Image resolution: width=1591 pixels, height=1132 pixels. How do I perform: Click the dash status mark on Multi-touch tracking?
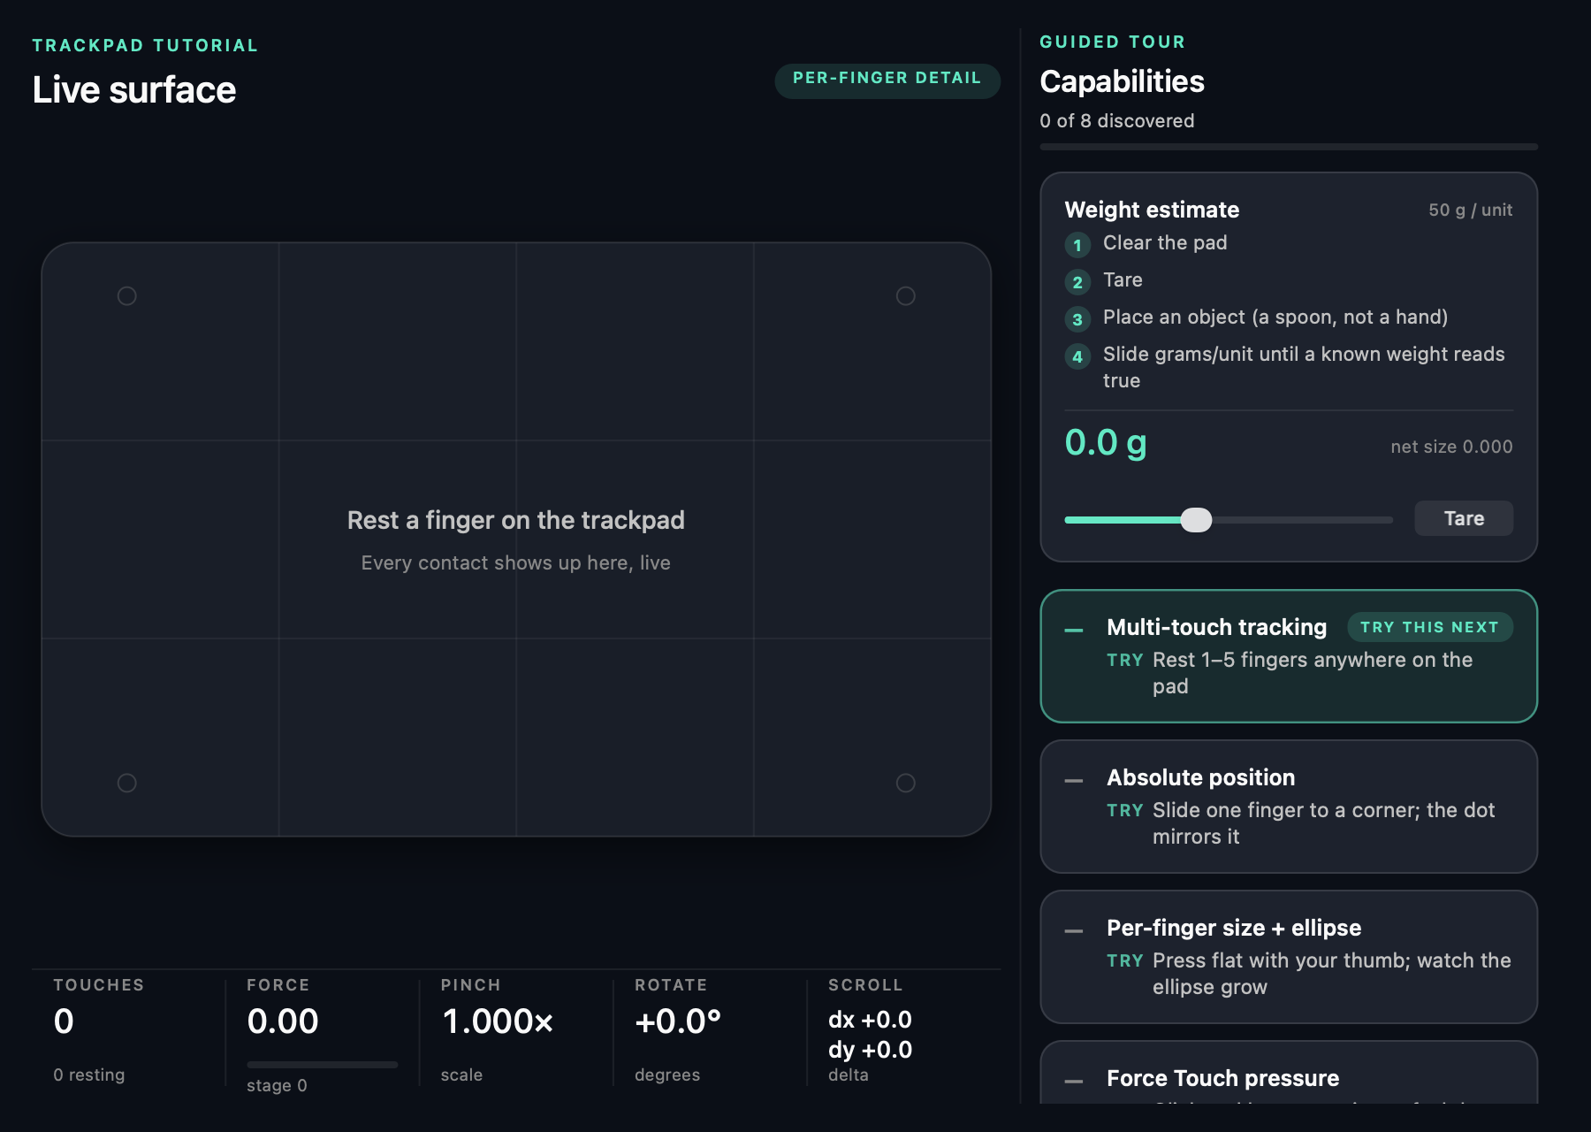point(1074,631)
